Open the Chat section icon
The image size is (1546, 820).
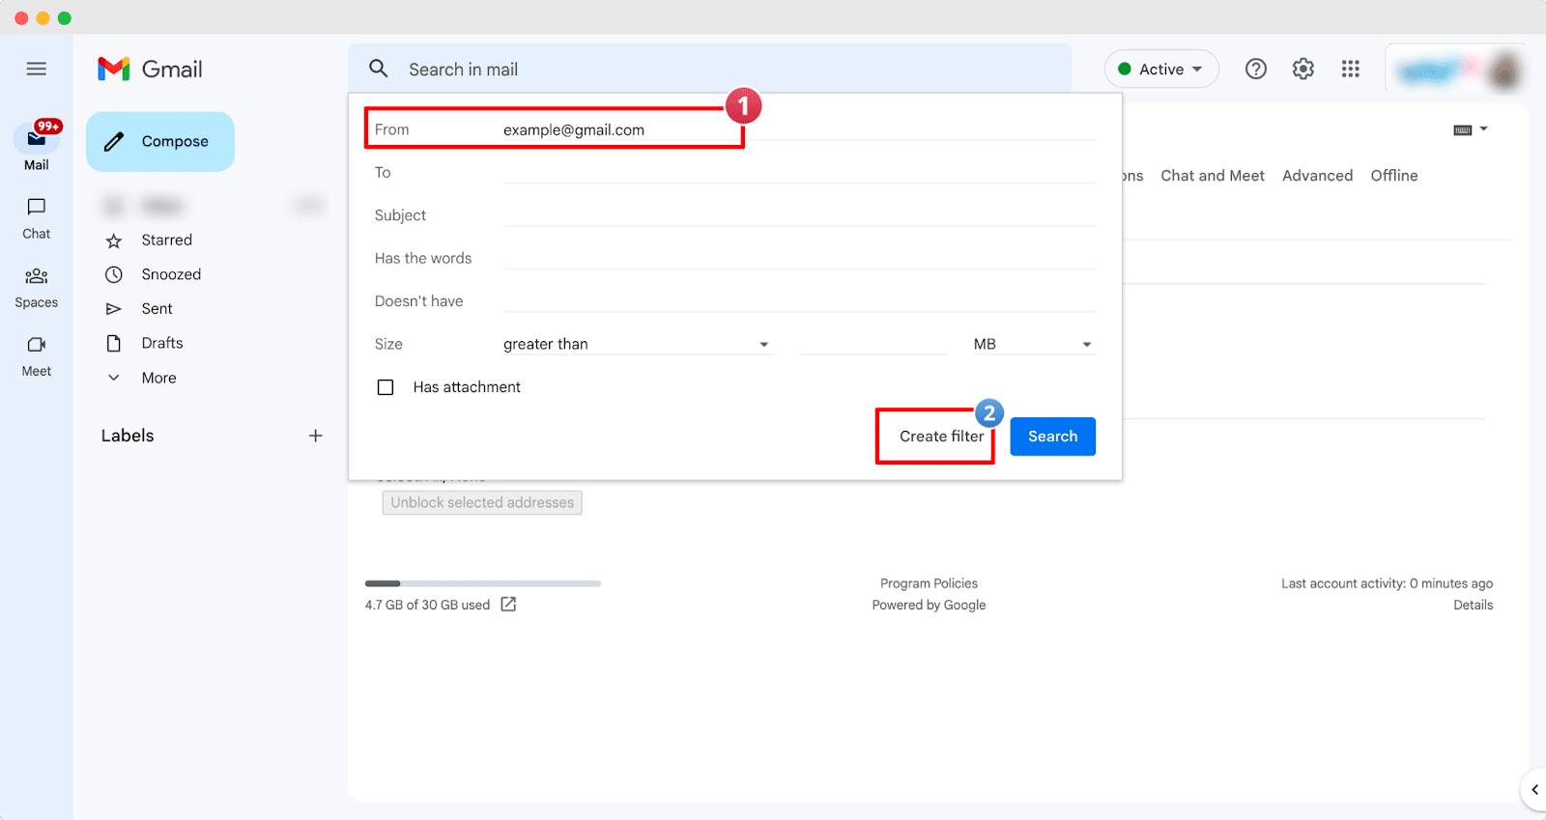37,207
